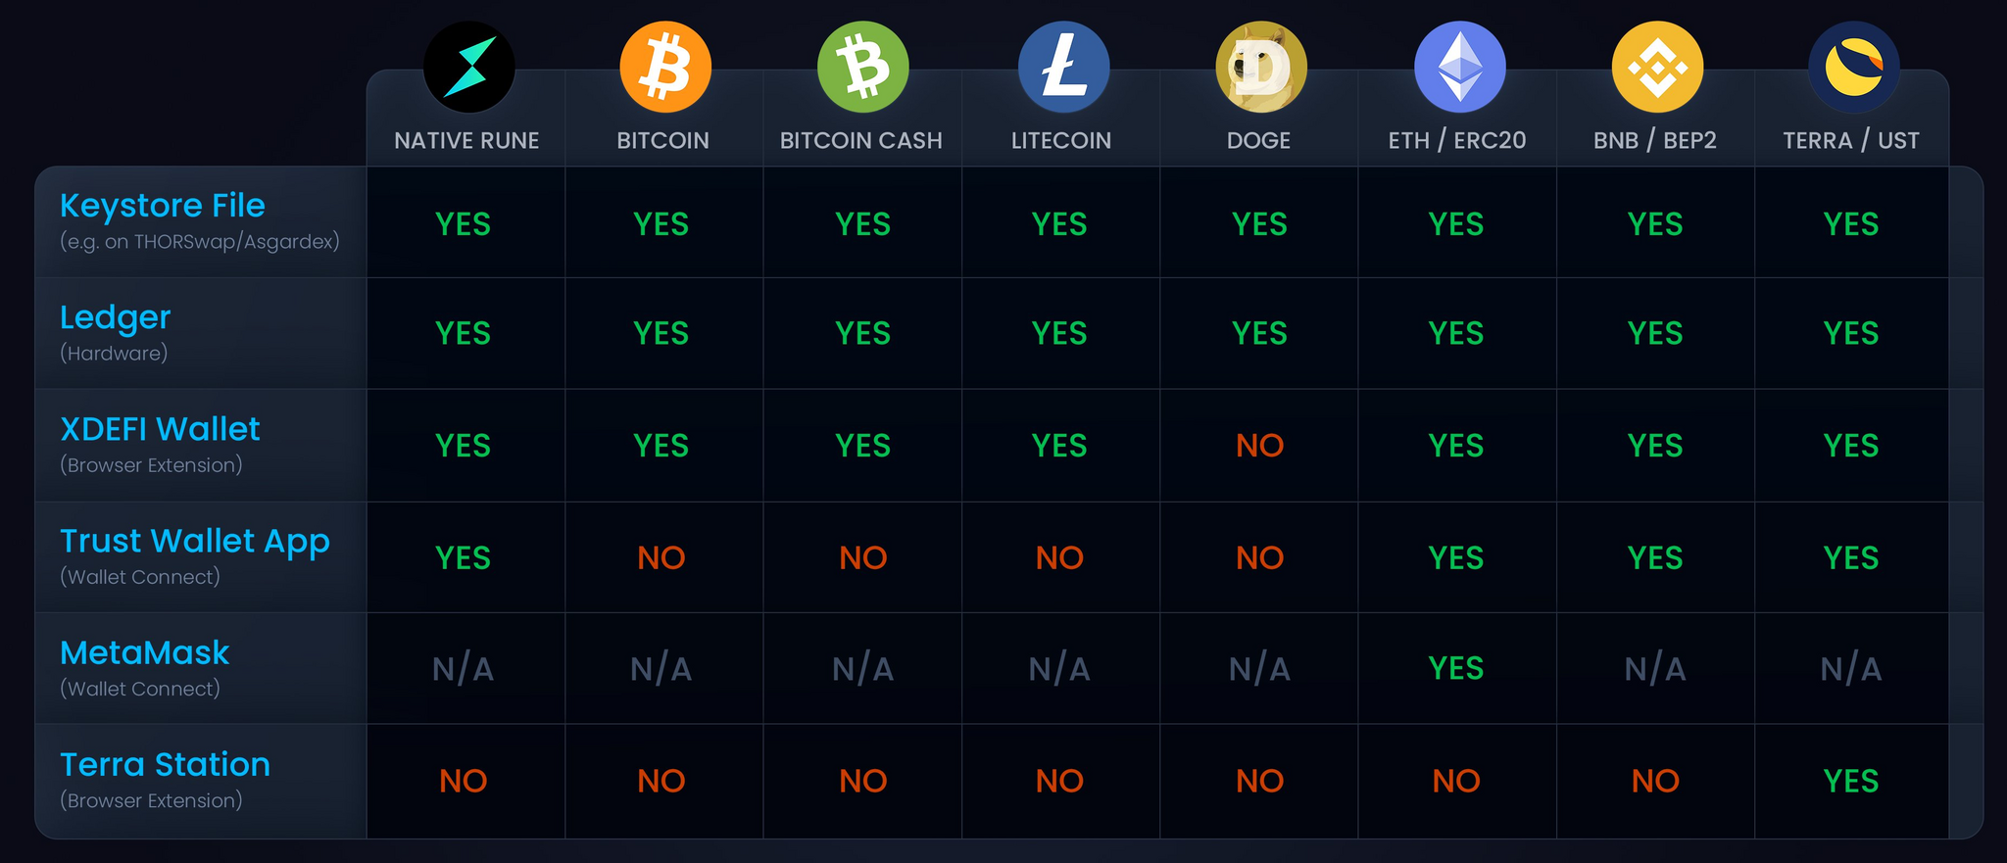This screenshot has height=863, width=2007.
Task: Click YES in Terra Station Terra cell
Action: 1851,781
